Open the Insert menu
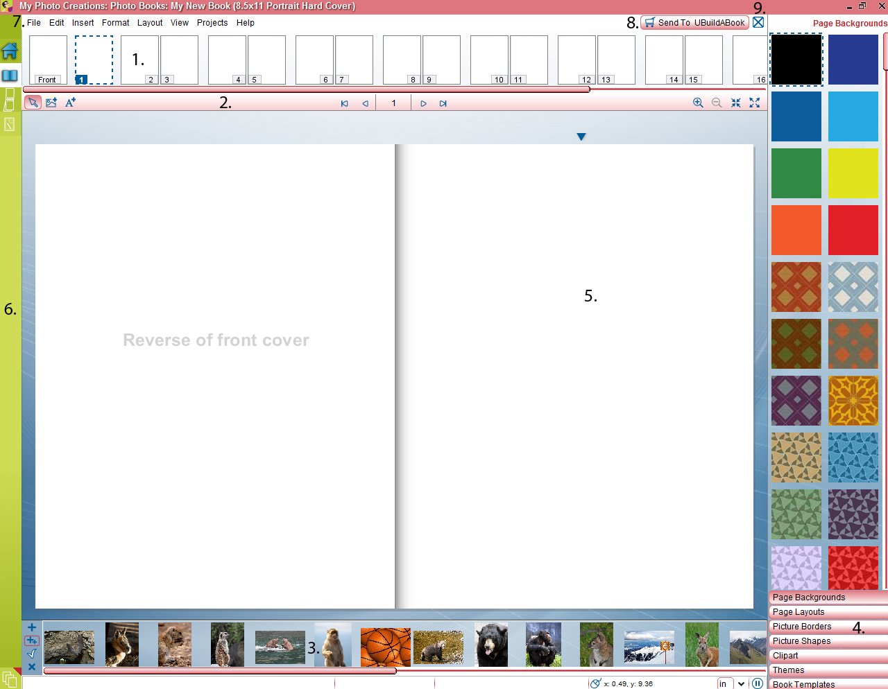The image size is (888, 689). (x=83, y=23)
